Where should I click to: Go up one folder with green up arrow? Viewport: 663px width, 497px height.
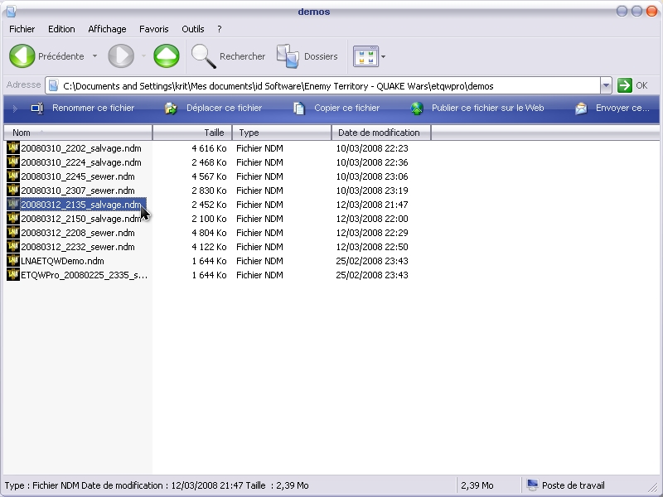167,55
